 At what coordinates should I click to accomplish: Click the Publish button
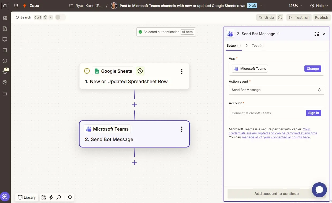pyautogui.click(x=321, y=17)
